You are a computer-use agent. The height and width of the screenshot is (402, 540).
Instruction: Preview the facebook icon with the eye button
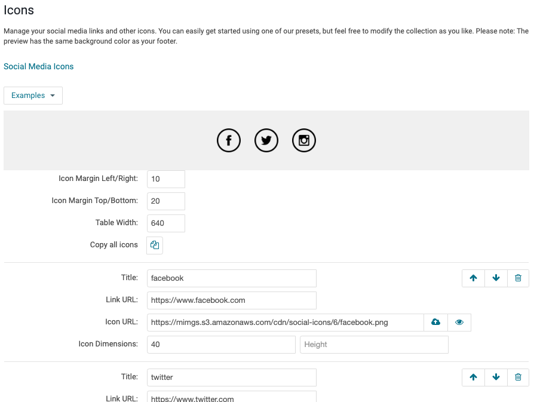(x=459, y=323)
